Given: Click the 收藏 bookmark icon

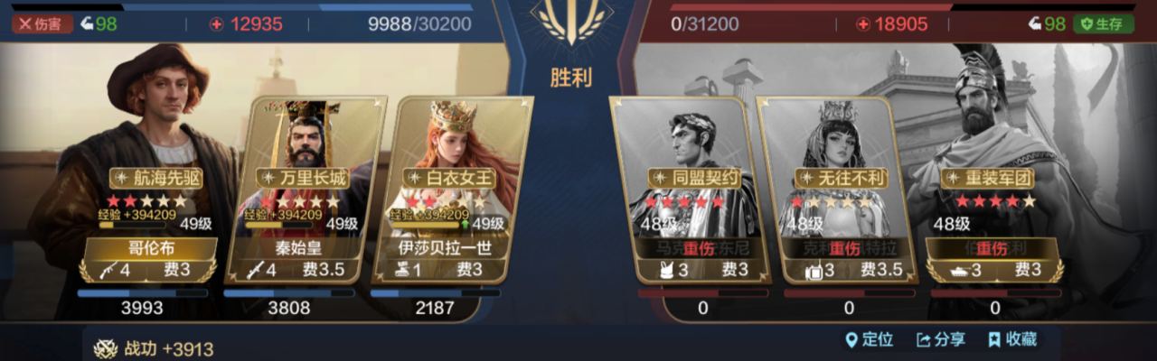Looking at the screenshot, I should (993, 340).
